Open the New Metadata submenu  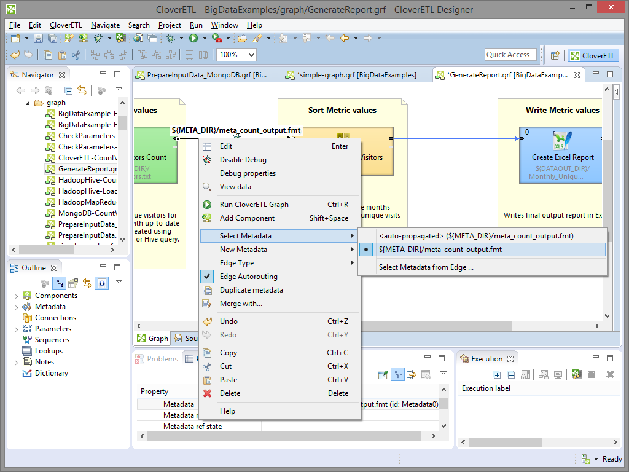pyautogui.click(x=243, y=250)
